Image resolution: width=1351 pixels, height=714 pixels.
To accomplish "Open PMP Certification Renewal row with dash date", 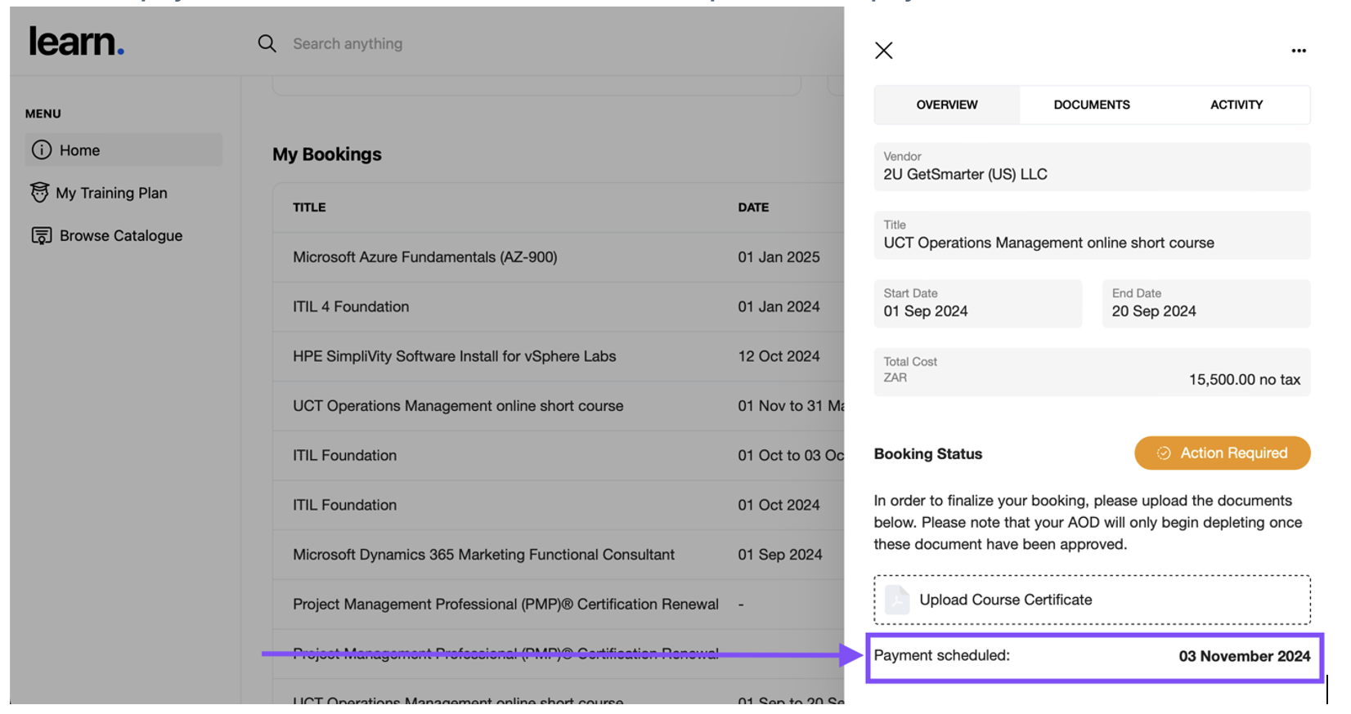I will [559, 605].
